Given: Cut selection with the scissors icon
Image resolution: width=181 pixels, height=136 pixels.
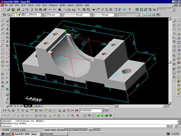Looking at the screenshot, I should 32,9.
